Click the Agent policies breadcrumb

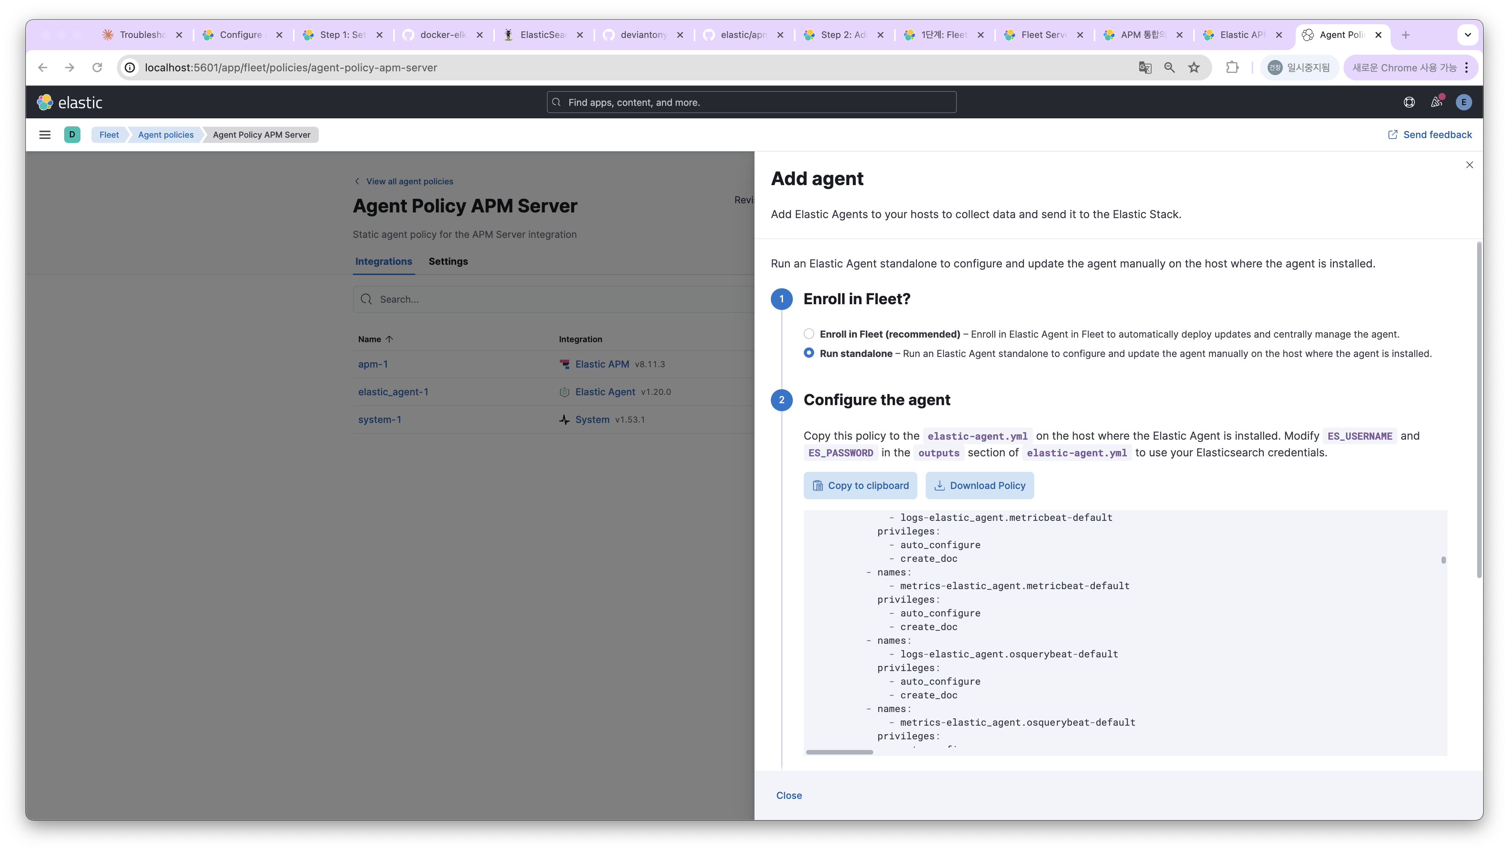pos(166,135)
